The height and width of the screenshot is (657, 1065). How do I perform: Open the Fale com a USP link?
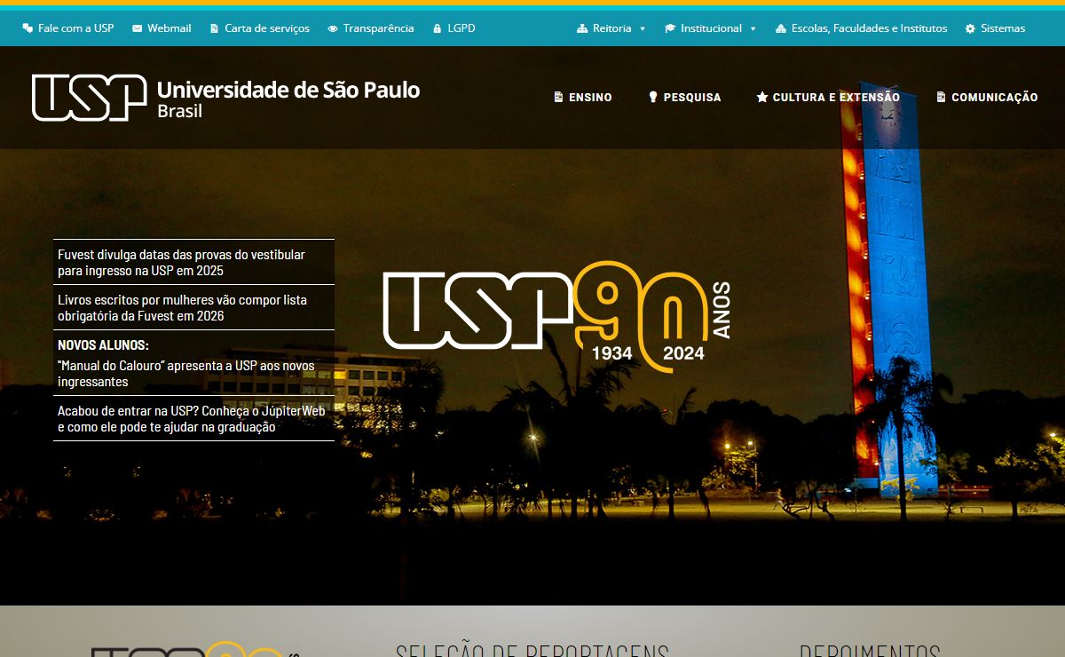(x=75, y=28)
